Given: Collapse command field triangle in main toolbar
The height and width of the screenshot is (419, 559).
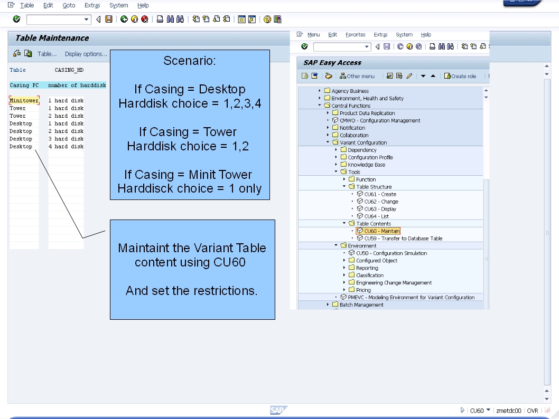Looking at the screenshot, I should click(x=98, y=19).
